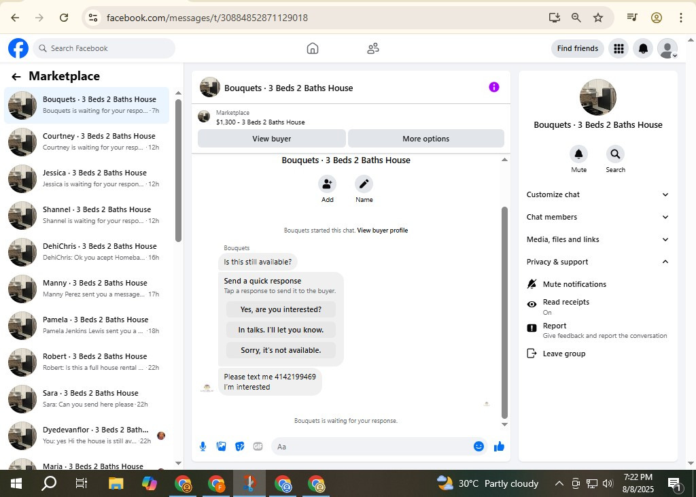696x497 pixels.
Task: Choose a GIF icon in composer
Action: [258, 447]
